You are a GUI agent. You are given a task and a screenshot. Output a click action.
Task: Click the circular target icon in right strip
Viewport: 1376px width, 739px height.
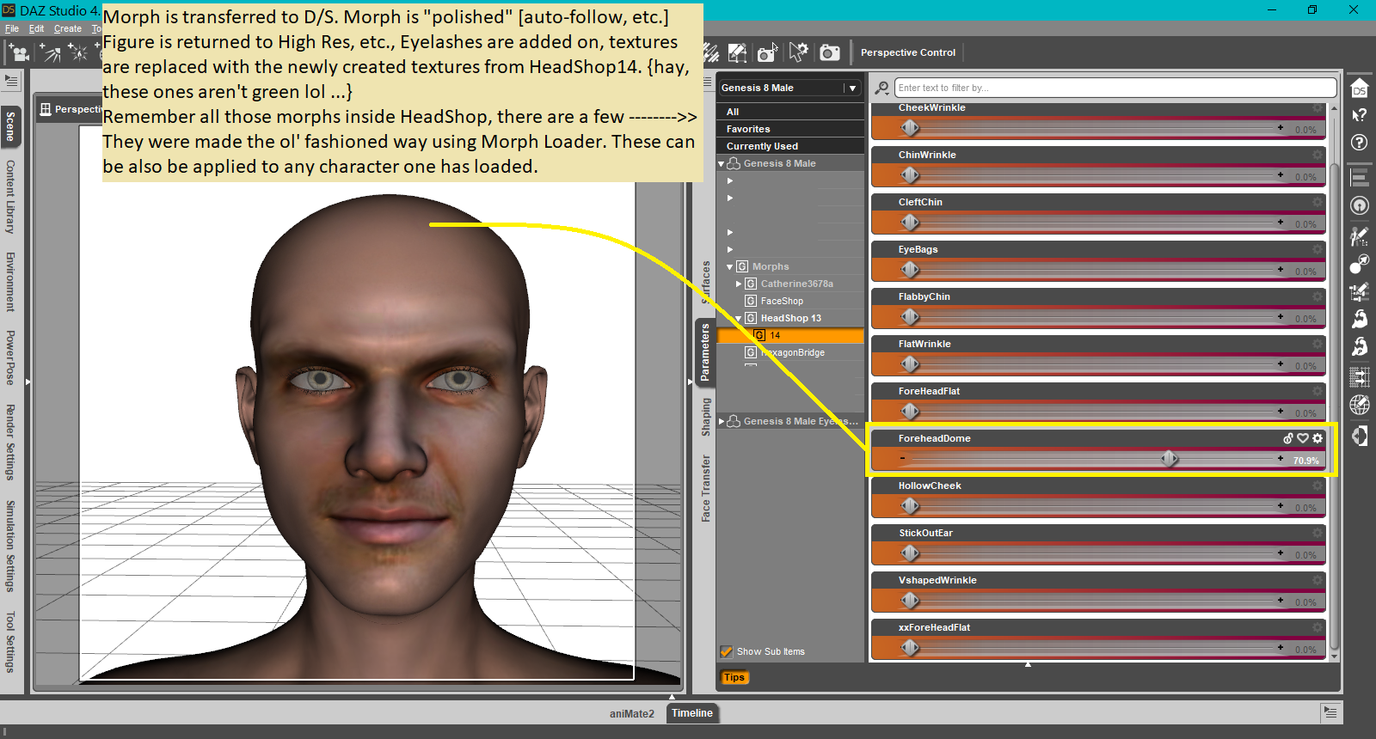point(1360,205)
